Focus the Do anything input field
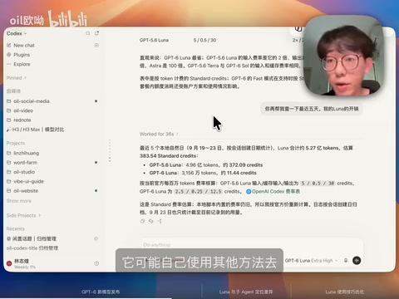The width and height of the screenshot is (399, 299). pos(252,245)
